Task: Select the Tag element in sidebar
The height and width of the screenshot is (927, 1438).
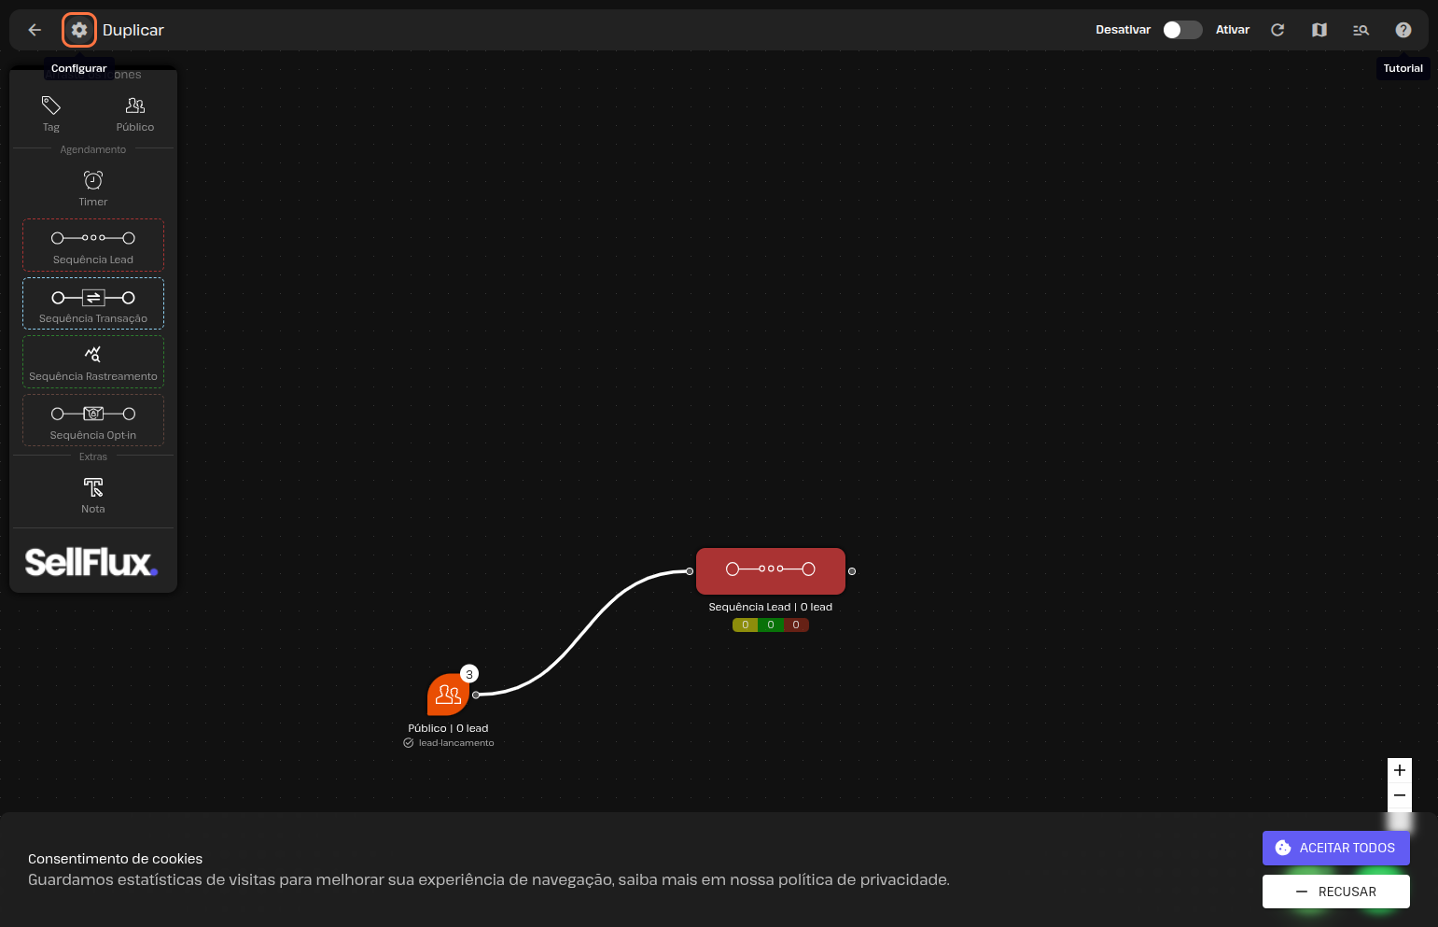Action: (51, 113)
